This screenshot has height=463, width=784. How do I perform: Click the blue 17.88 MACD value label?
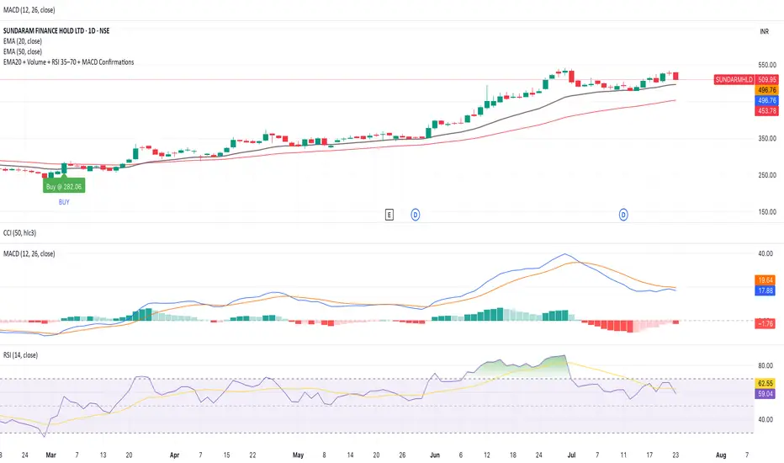pos(765,290)
